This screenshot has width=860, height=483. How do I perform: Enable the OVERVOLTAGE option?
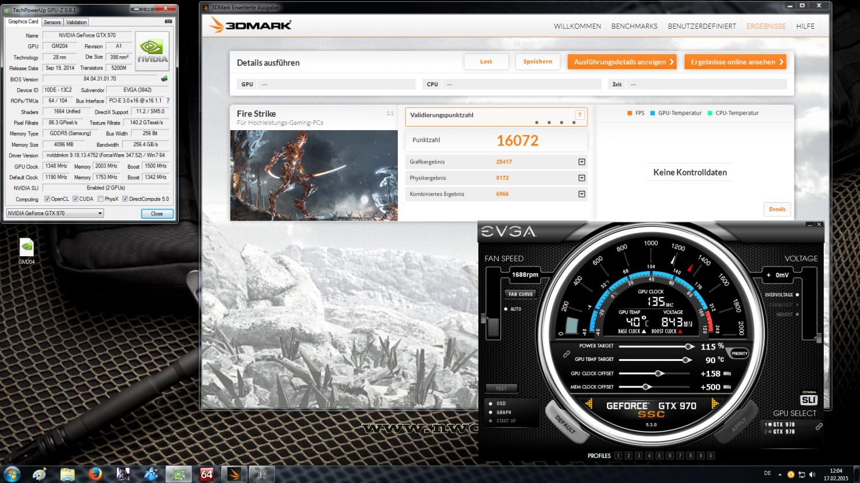[x=797, y=295]
